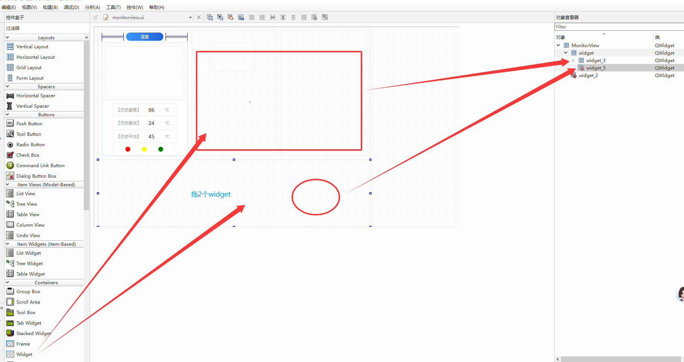The height and width of the screenshot is (362, 684).
Task: Apply Lay Out in a Grid toolbar icon
Action: (304, 17)
